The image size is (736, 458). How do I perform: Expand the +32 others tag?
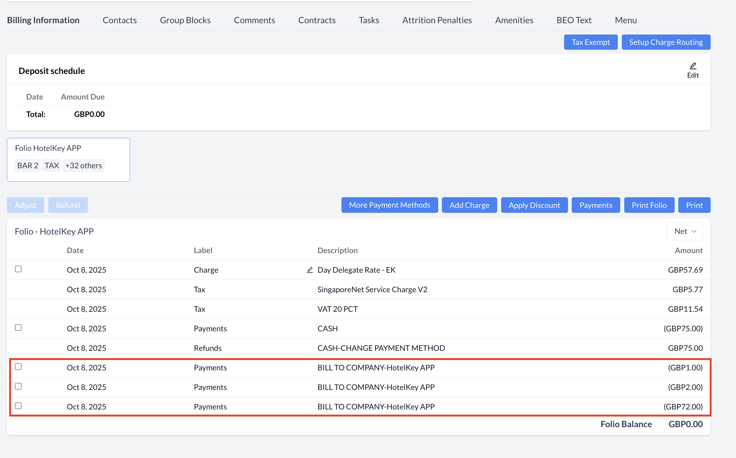click(x=84, y=165)
